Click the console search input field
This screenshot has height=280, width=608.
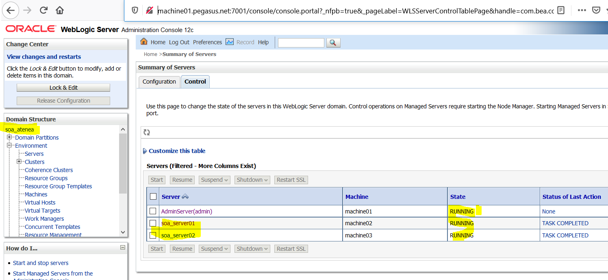(301, 43)
